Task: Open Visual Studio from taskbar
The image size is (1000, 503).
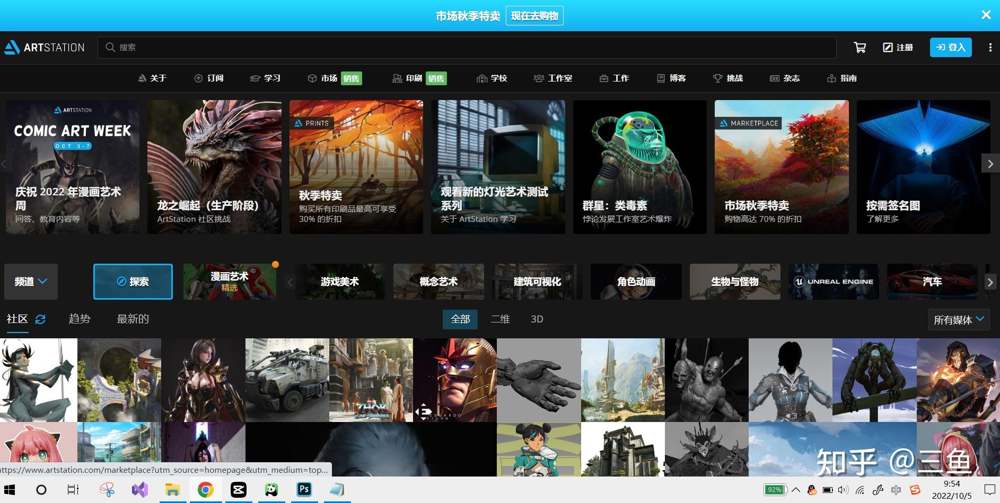Action: pyautogui.click(x=140, y=490)
